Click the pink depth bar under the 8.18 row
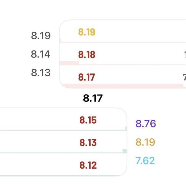Image resolution: width=186 pixels, height=186 pixels. coord(69,63)
